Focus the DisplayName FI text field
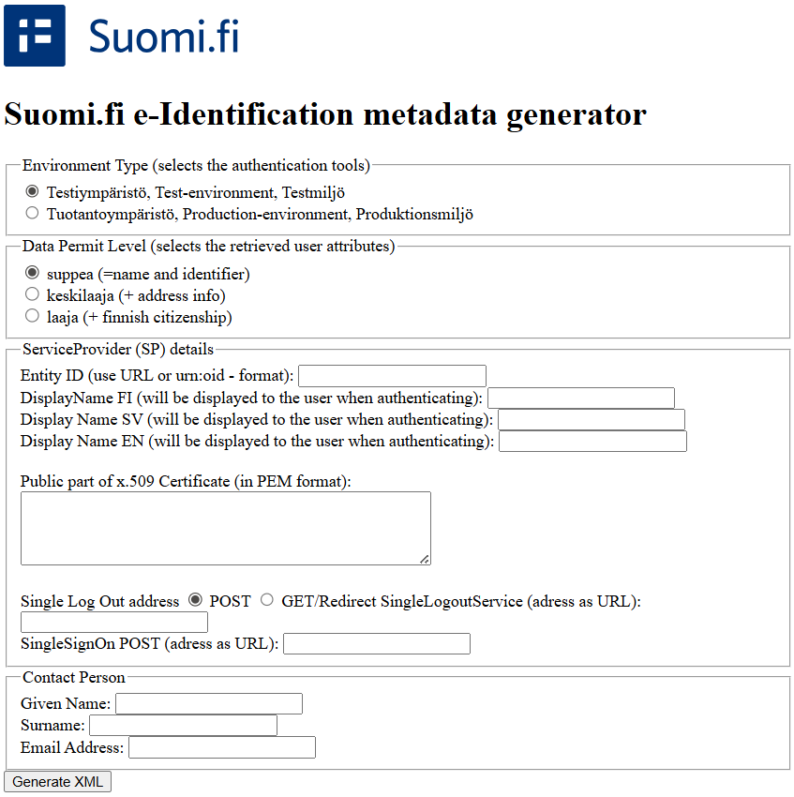The image size is (794, 797). point(580,398)
